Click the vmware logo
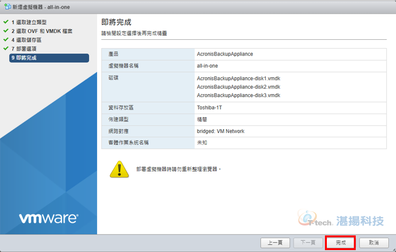Screen dimensions: 396x252 click(x=49, y=218)
